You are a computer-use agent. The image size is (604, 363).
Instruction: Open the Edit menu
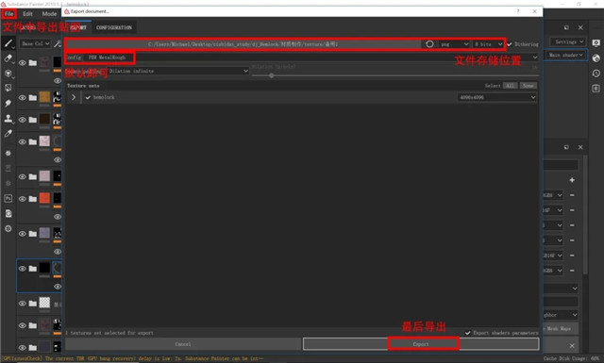point(27,14)
